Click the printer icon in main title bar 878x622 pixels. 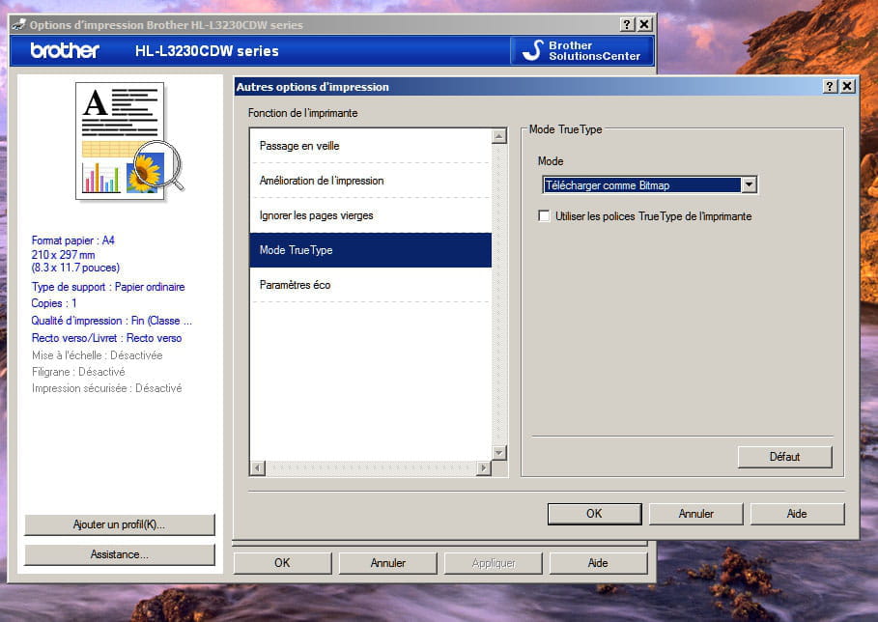click(x=19, y=25)
